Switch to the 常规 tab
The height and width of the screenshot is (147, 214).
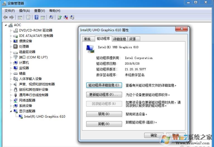88,39
